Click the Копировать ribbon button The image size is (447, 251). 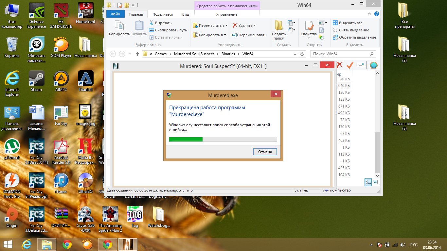(x=119, y=28)
